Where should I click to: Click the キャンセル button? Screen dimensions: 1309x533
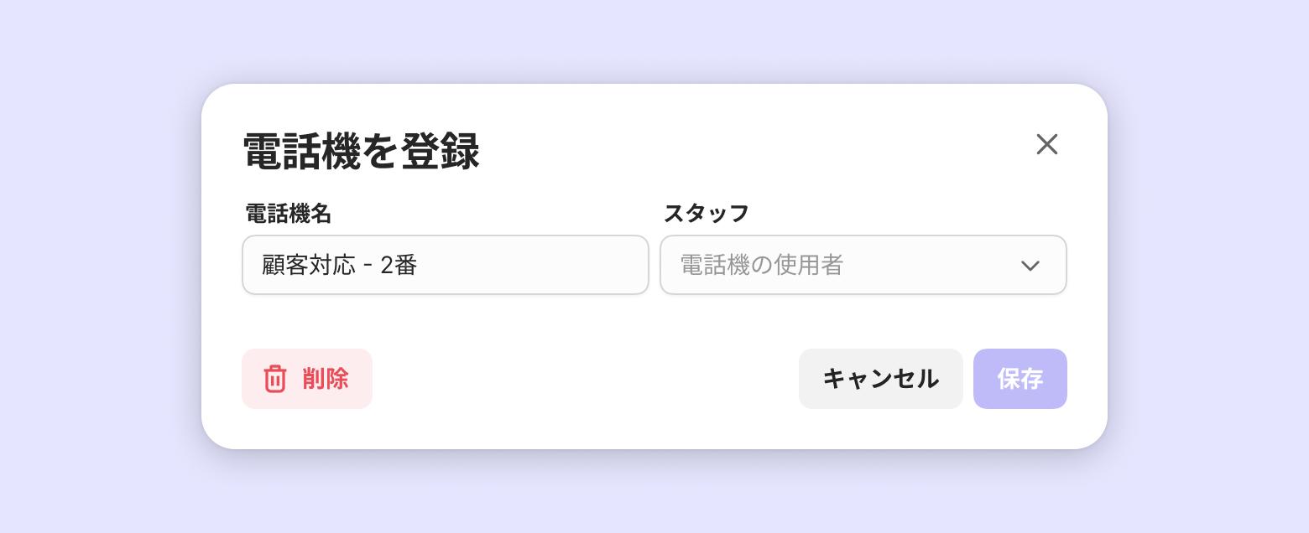pos(880,379)
